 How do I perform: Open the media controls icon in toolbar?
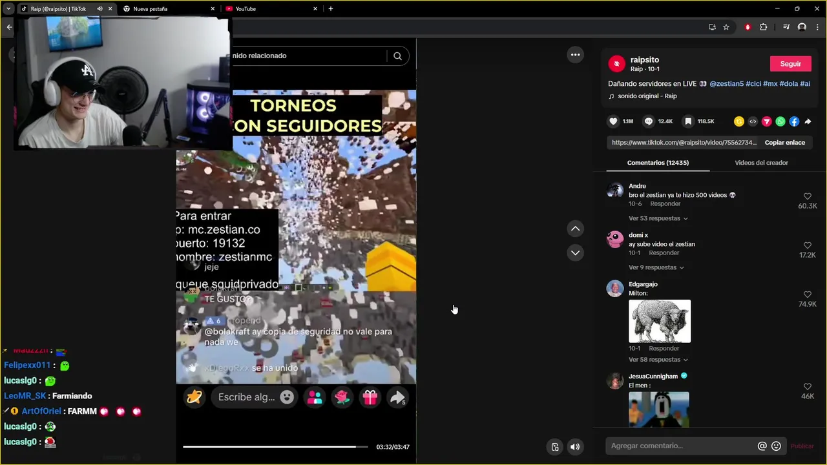click(786, 27)
